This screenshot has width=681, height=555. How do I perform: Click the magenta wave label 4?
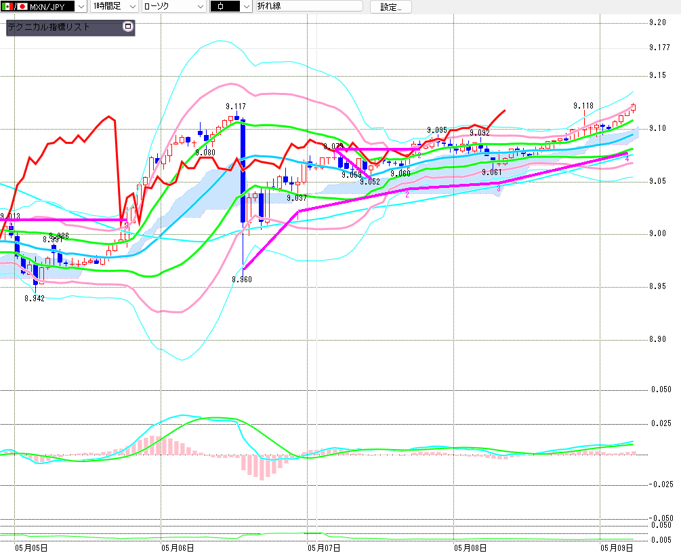click(x=627, y=159)
